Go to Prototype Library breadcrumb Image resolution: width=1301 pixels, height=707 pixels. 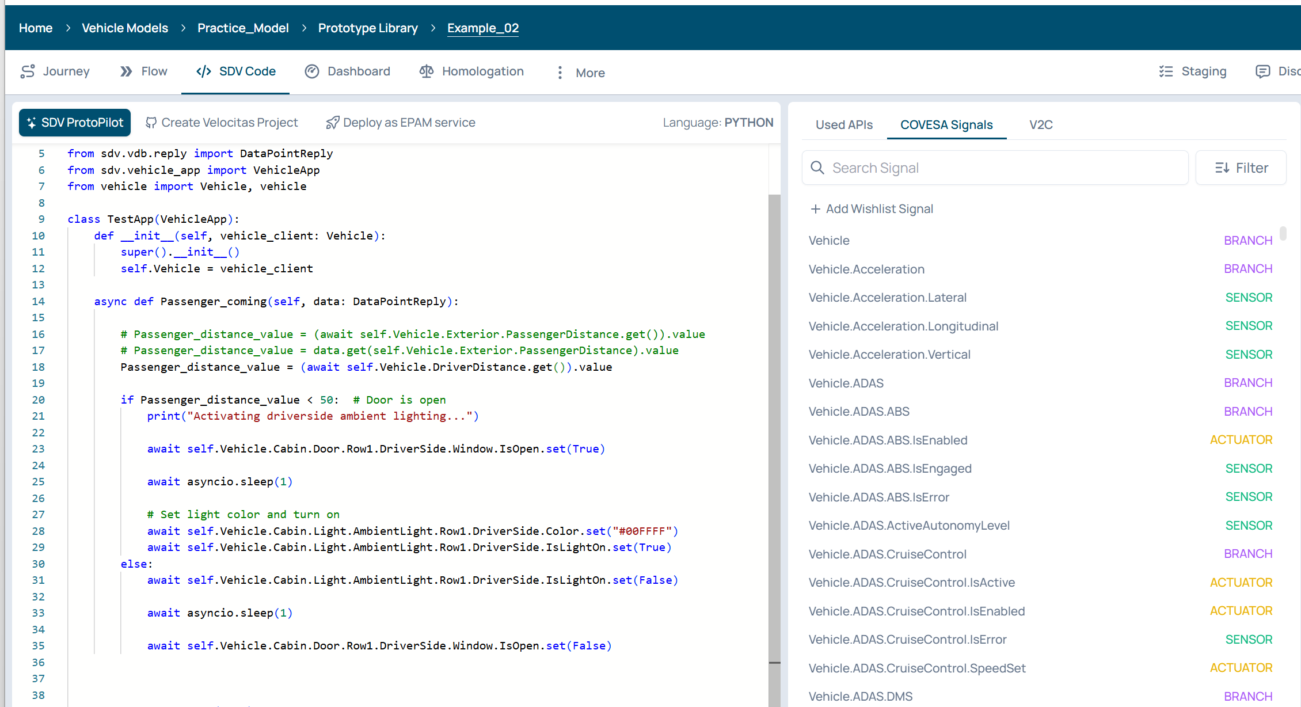pyautogui.click(x=368, y=28)
